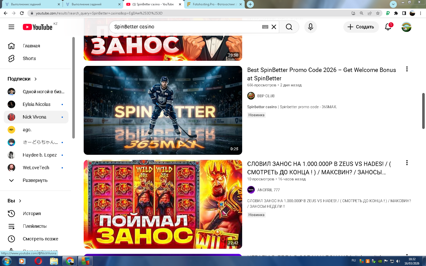Go to YouTube home via the logo
The height and width of the screenshot is (266, 426).
tap(38, 27)
